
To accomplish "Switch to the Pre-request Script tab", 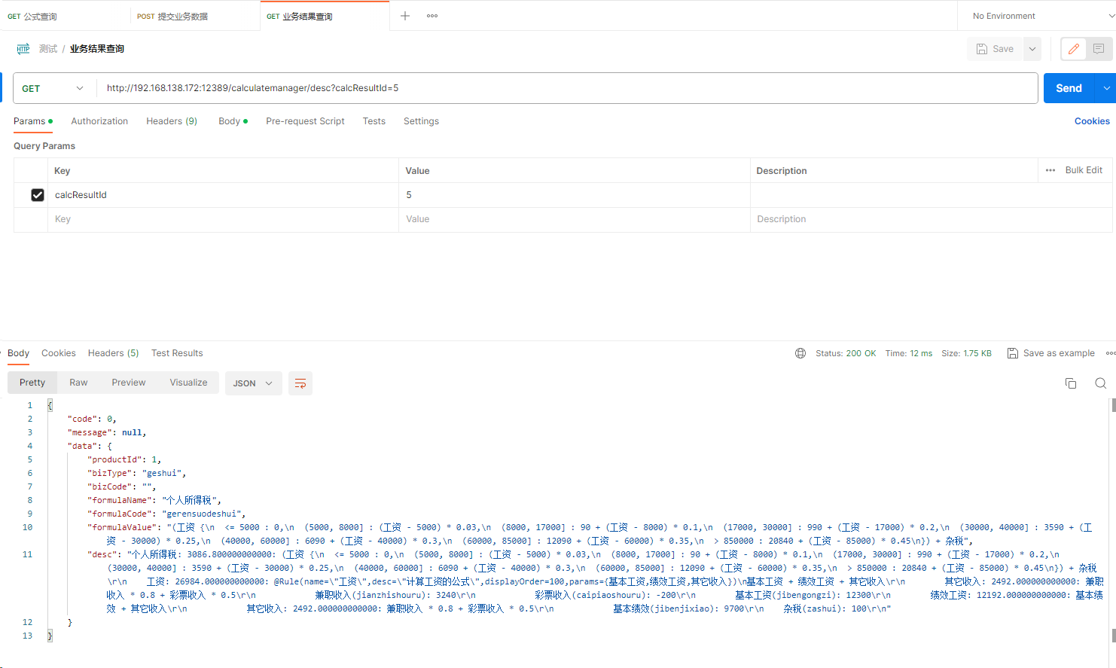I will [305, 121].
